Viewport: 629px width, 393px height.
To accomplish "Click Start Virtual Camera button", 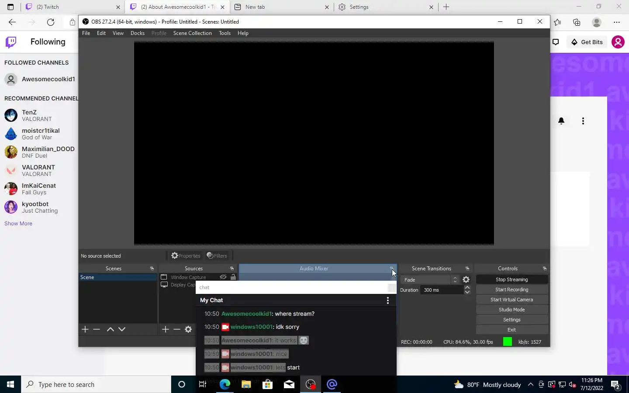I will coord(511,300).
